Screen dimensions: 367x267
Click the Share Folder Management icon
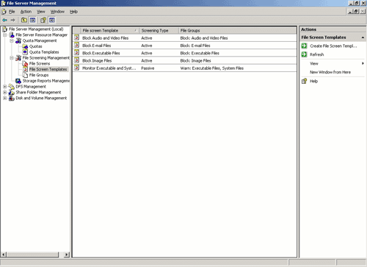point(12,92)
